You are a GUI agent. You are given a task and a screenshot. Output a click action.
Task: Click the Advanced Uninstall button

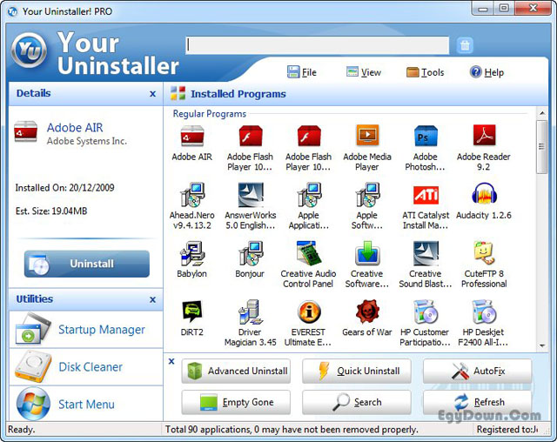point(236,371)
